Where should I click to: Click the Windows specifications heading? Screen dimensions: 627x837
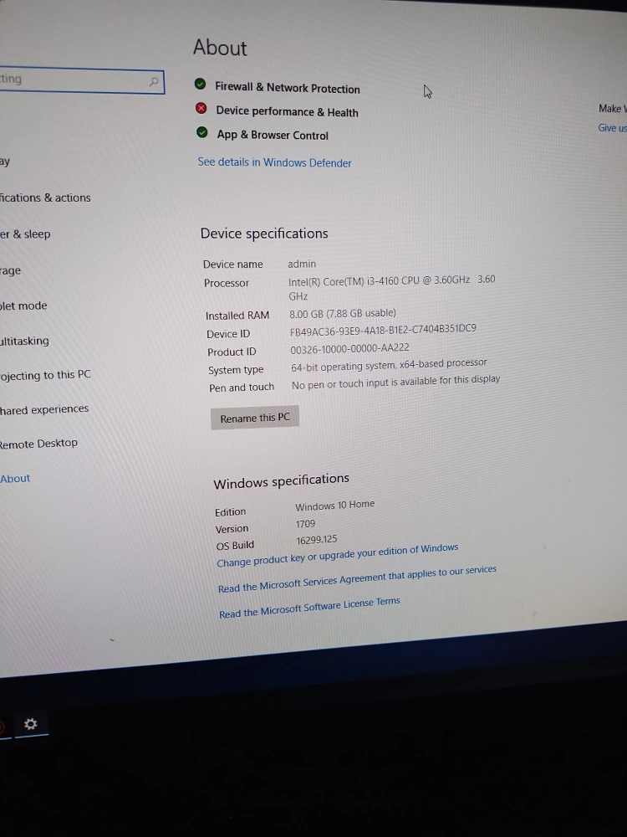coord(281,481)
